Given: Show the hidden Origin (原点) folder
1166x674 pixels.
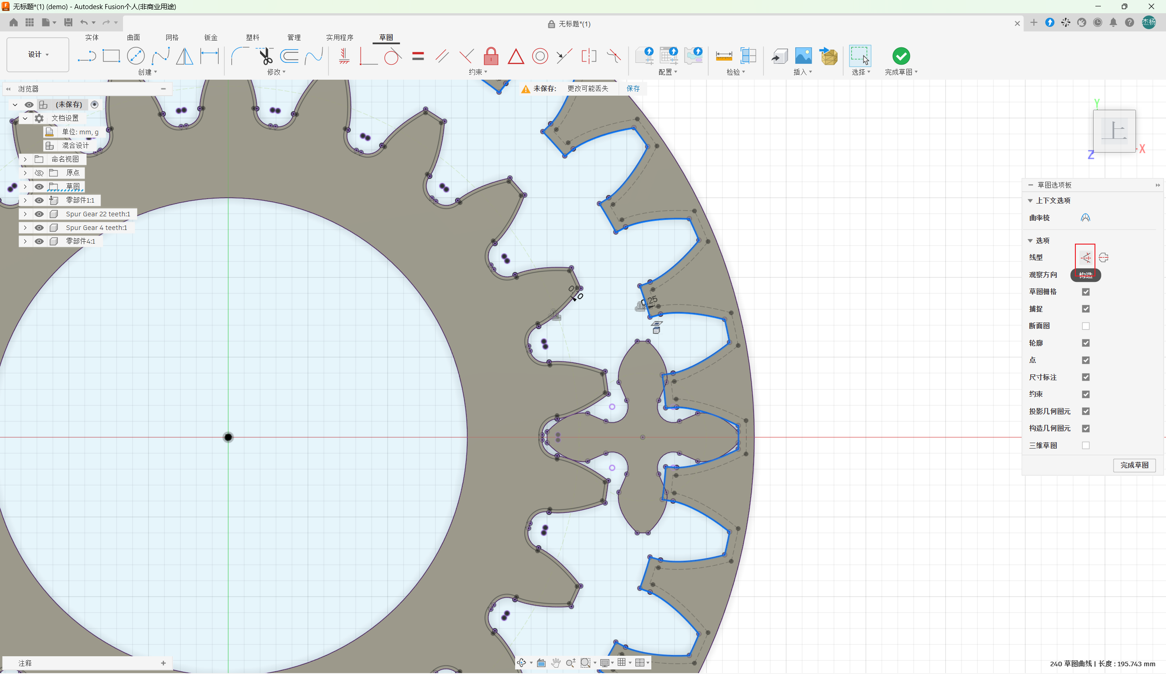Looking at the screenshot, I should click(x=39, y=173).
